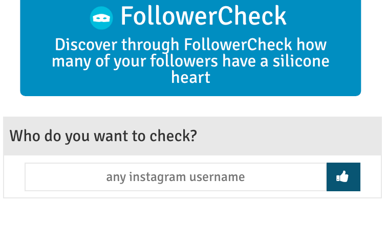This screenshot has height=225, width=386.
Task: Start the follower check with the like button
Action: (344, 177)
